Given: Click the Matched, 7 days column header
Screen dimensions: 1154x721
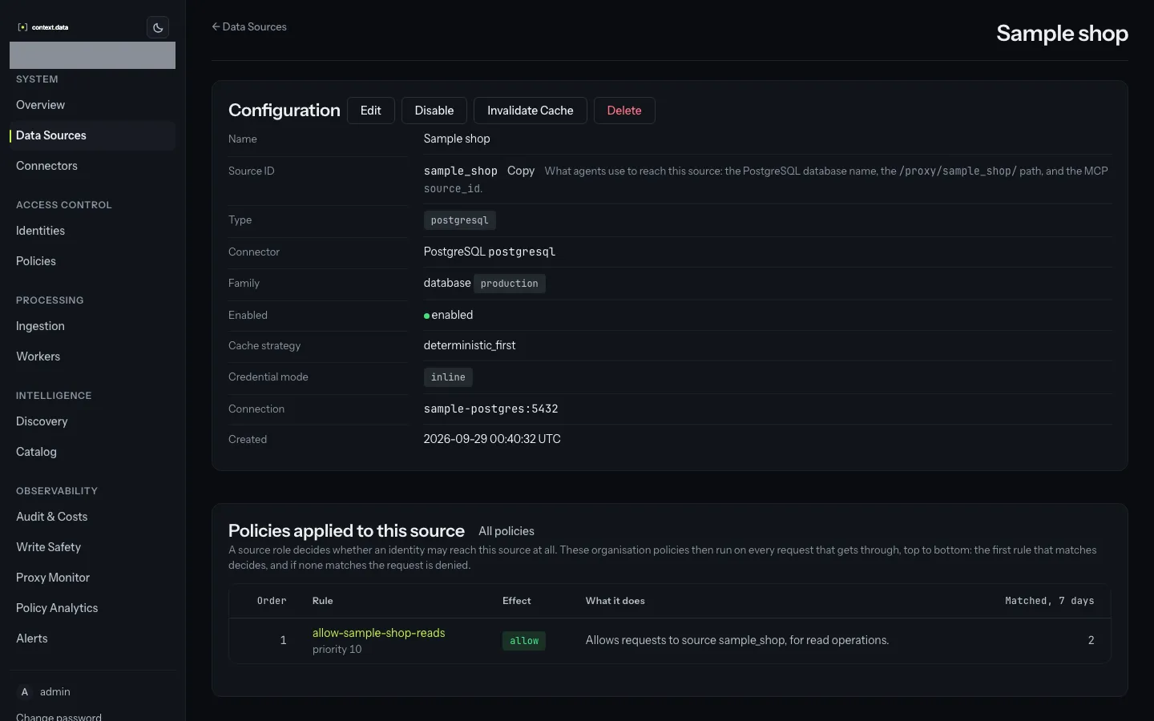Looking at the screenshot, I should point(1050,601).
